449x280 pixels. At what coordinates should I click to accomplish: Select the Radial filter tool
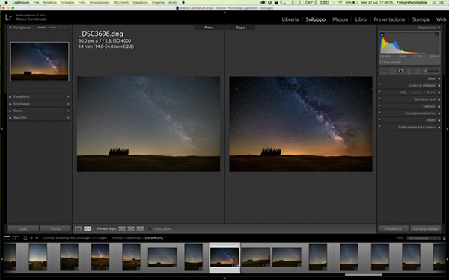(418, 71)
